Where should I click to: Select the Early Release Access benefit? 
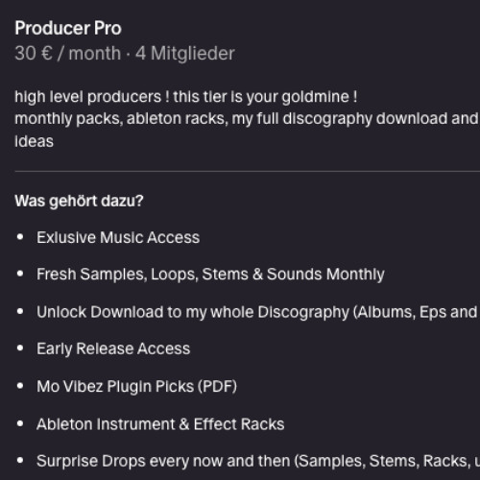pos(113,348)
